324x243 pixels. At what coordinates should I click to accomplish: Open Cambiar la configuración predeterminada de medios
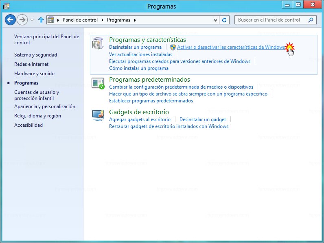(181, 87)
